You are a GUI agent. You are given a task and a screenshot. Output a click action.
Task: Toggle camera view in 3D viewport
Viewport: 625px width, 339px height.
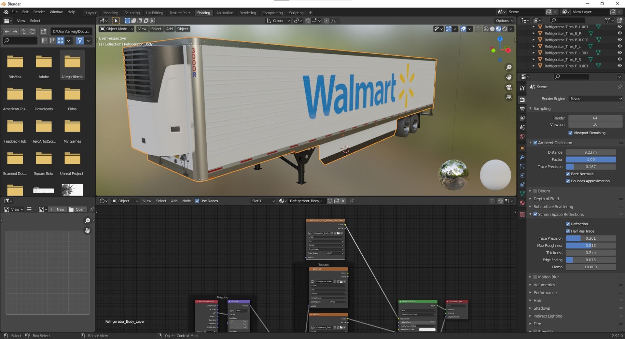508,87
